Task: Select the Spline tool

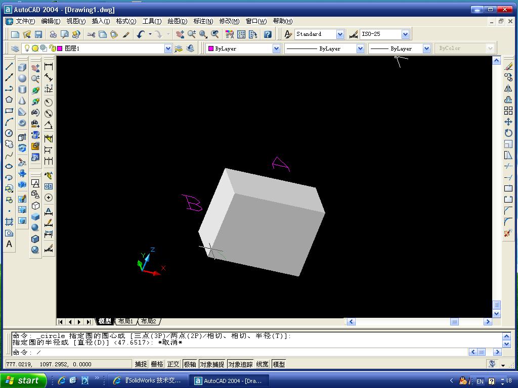Action: [x=9, y=155]
